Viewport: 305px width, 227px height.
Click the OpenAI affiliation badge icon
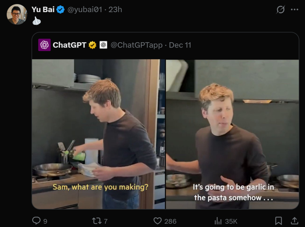pos(103,45)
